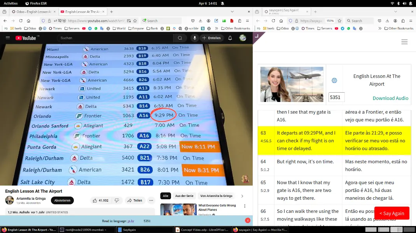Click the globe language icon in lesson card
416x233 pixels.
coord(334,80)
